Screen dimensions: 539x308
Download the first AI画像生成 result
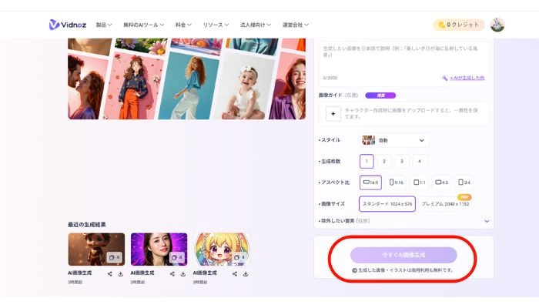coord(121,274)
